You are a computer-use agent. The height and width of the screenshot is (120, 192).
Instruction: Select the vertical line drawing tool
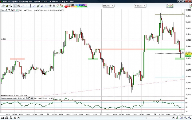(30, 6)
